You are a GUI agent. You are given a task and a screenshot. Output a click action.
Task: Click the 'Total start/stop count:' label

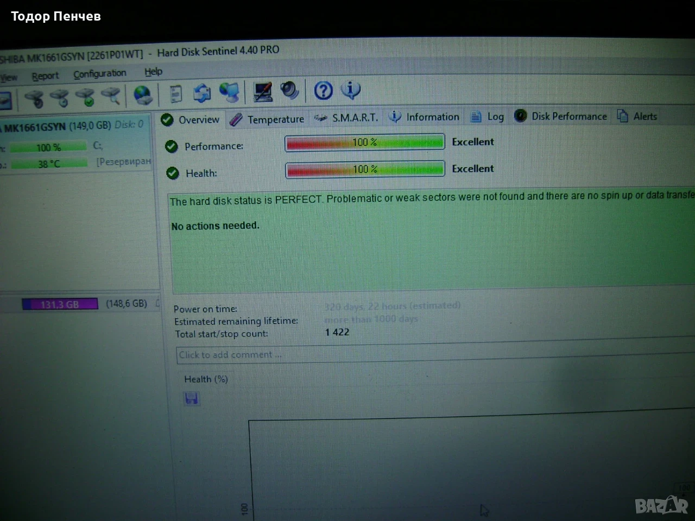222,334
